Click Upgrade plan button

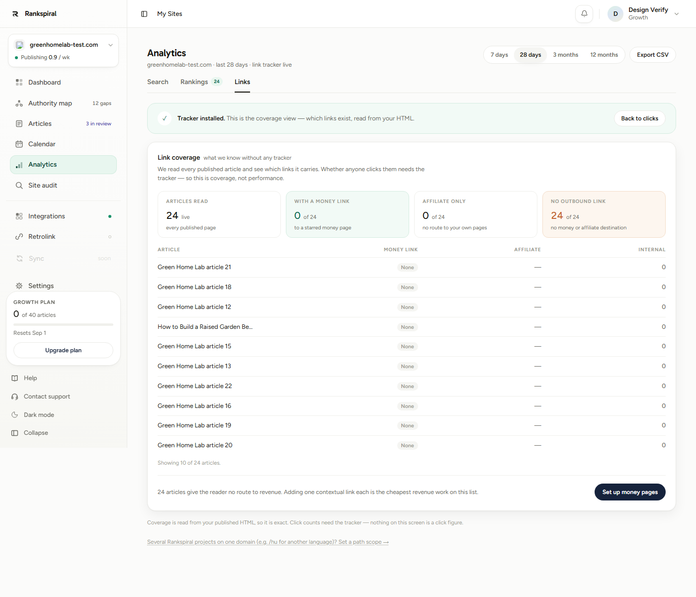pos(63,350)
